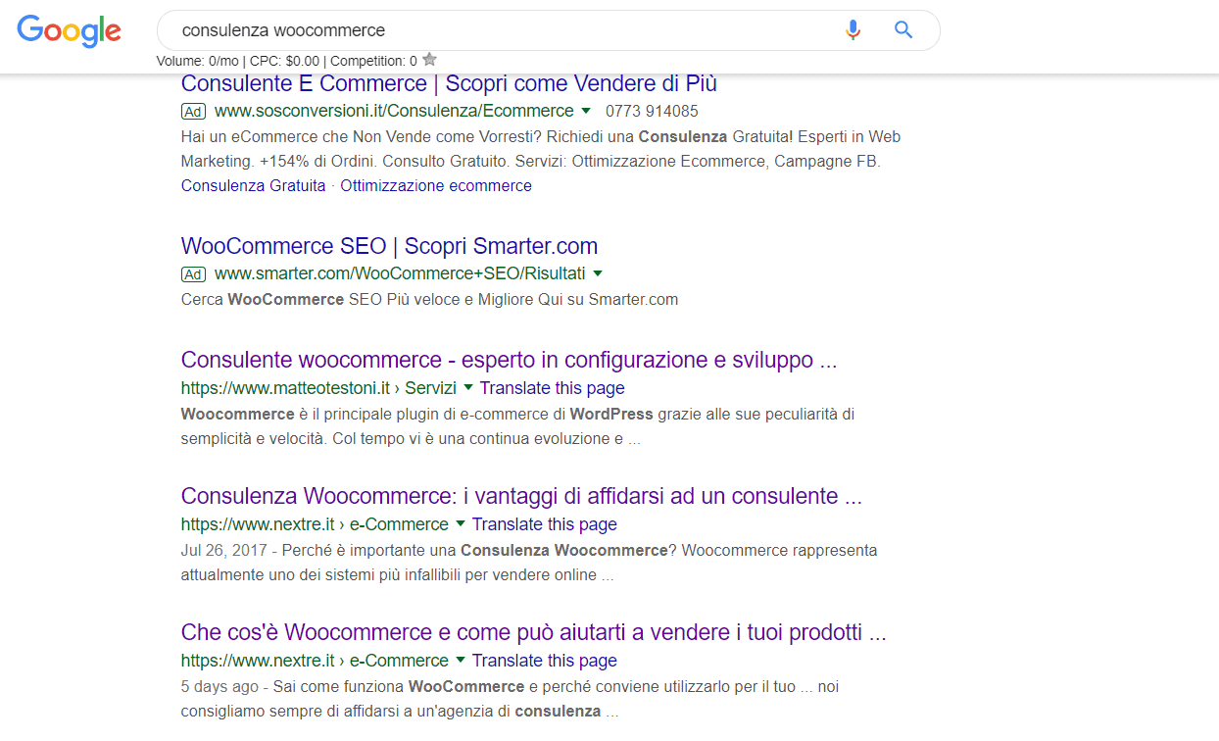Click the www.sosconversioni.it/Consulenza/Ecommerce URL text
The width and height of the screenshot is (1219, 741).
point(394,111)
